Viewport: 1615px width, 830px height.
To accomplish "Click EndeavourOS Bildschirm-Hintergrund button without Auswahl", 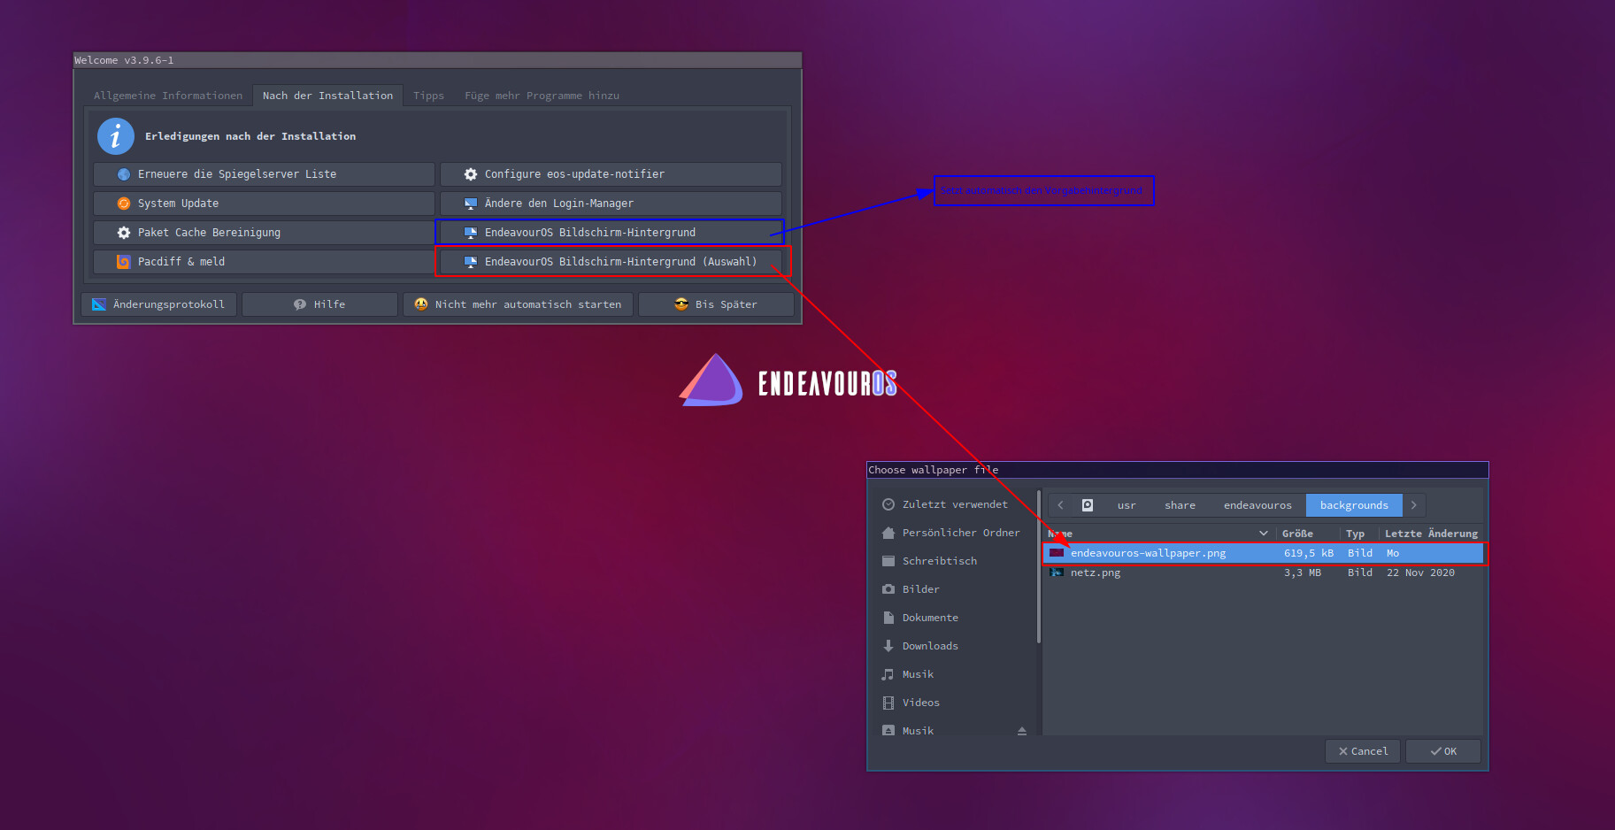I will click(611, 233).
